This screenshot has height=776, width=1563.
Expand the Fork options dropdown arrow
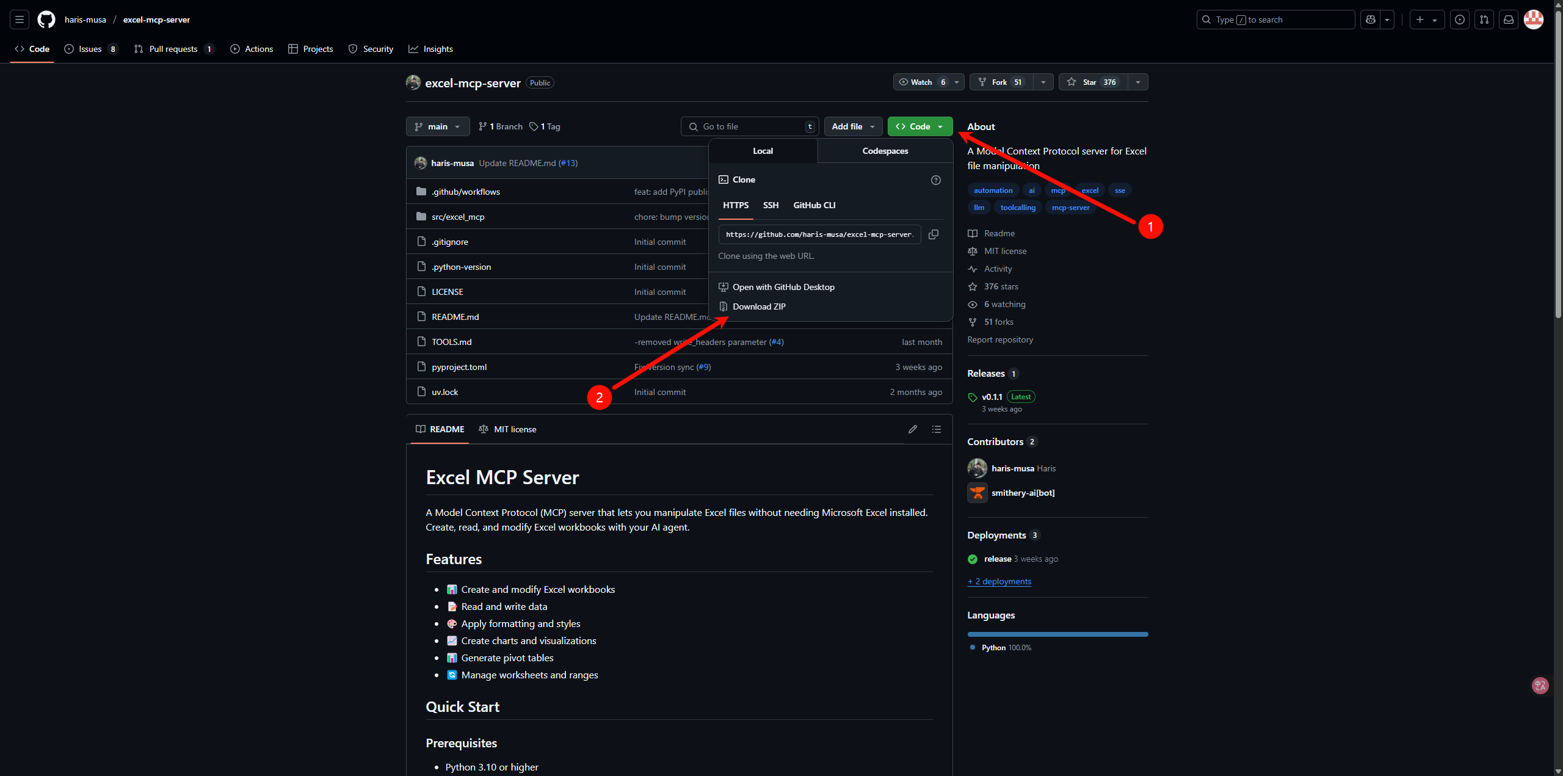pos(1043,82)
